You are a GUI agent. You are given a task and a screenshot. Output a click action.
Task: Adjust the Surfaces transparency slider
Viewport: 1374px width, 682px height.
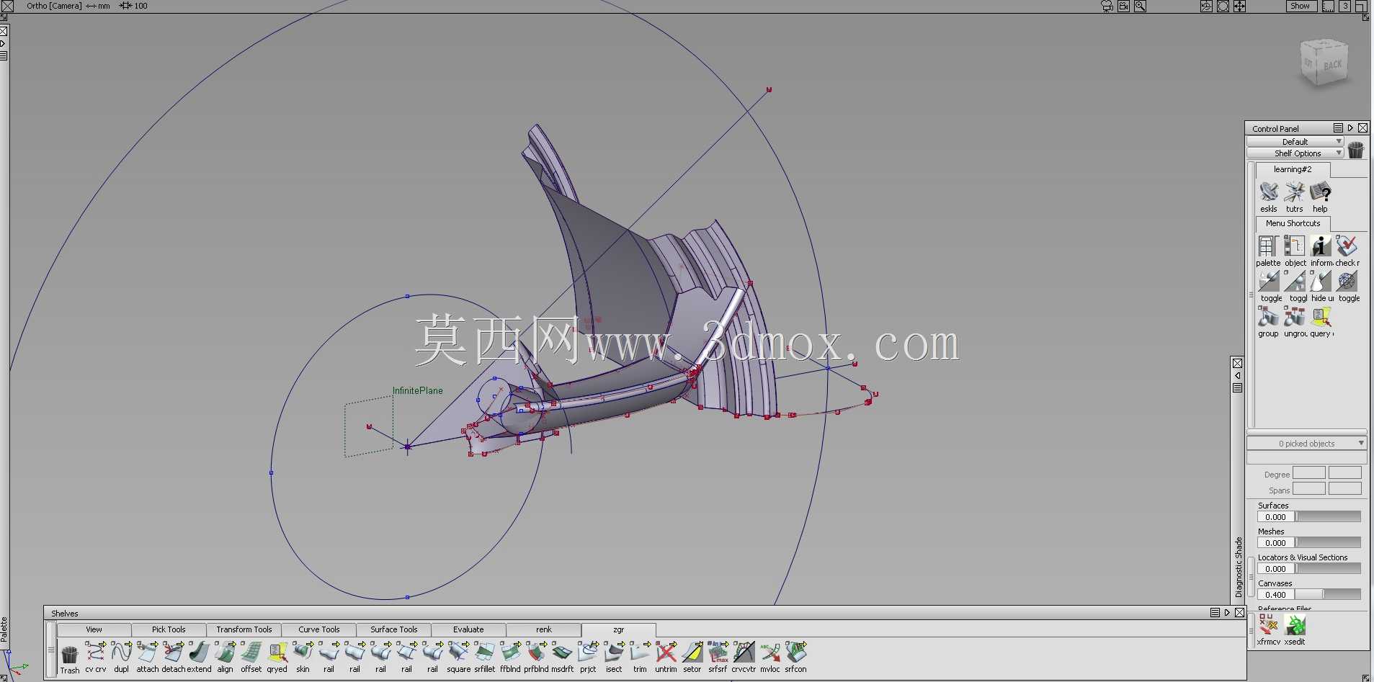click(x=1328, y=517)
